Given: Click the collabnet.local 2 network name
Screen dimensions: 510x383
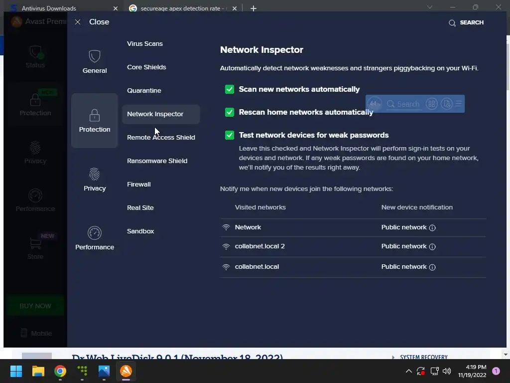Looking at the screenshot, I should click(x=259, y=246).
